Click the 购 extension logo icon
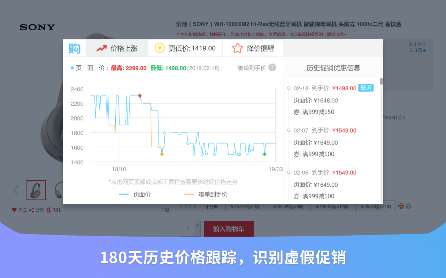This screenshot has width=446, height=278. click(75, 48)
